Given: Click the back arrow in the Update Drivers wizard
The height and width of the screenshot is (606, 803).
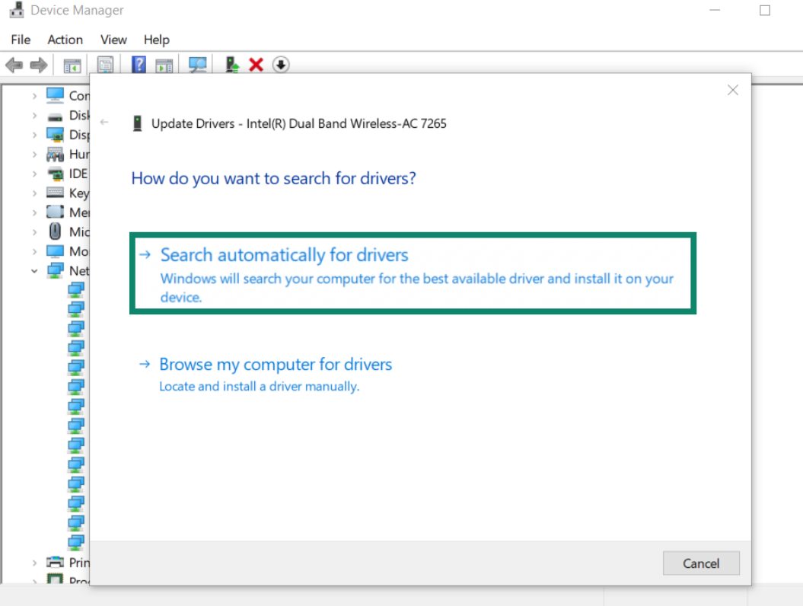Looking at the screenshot, I should pos(104,122).
